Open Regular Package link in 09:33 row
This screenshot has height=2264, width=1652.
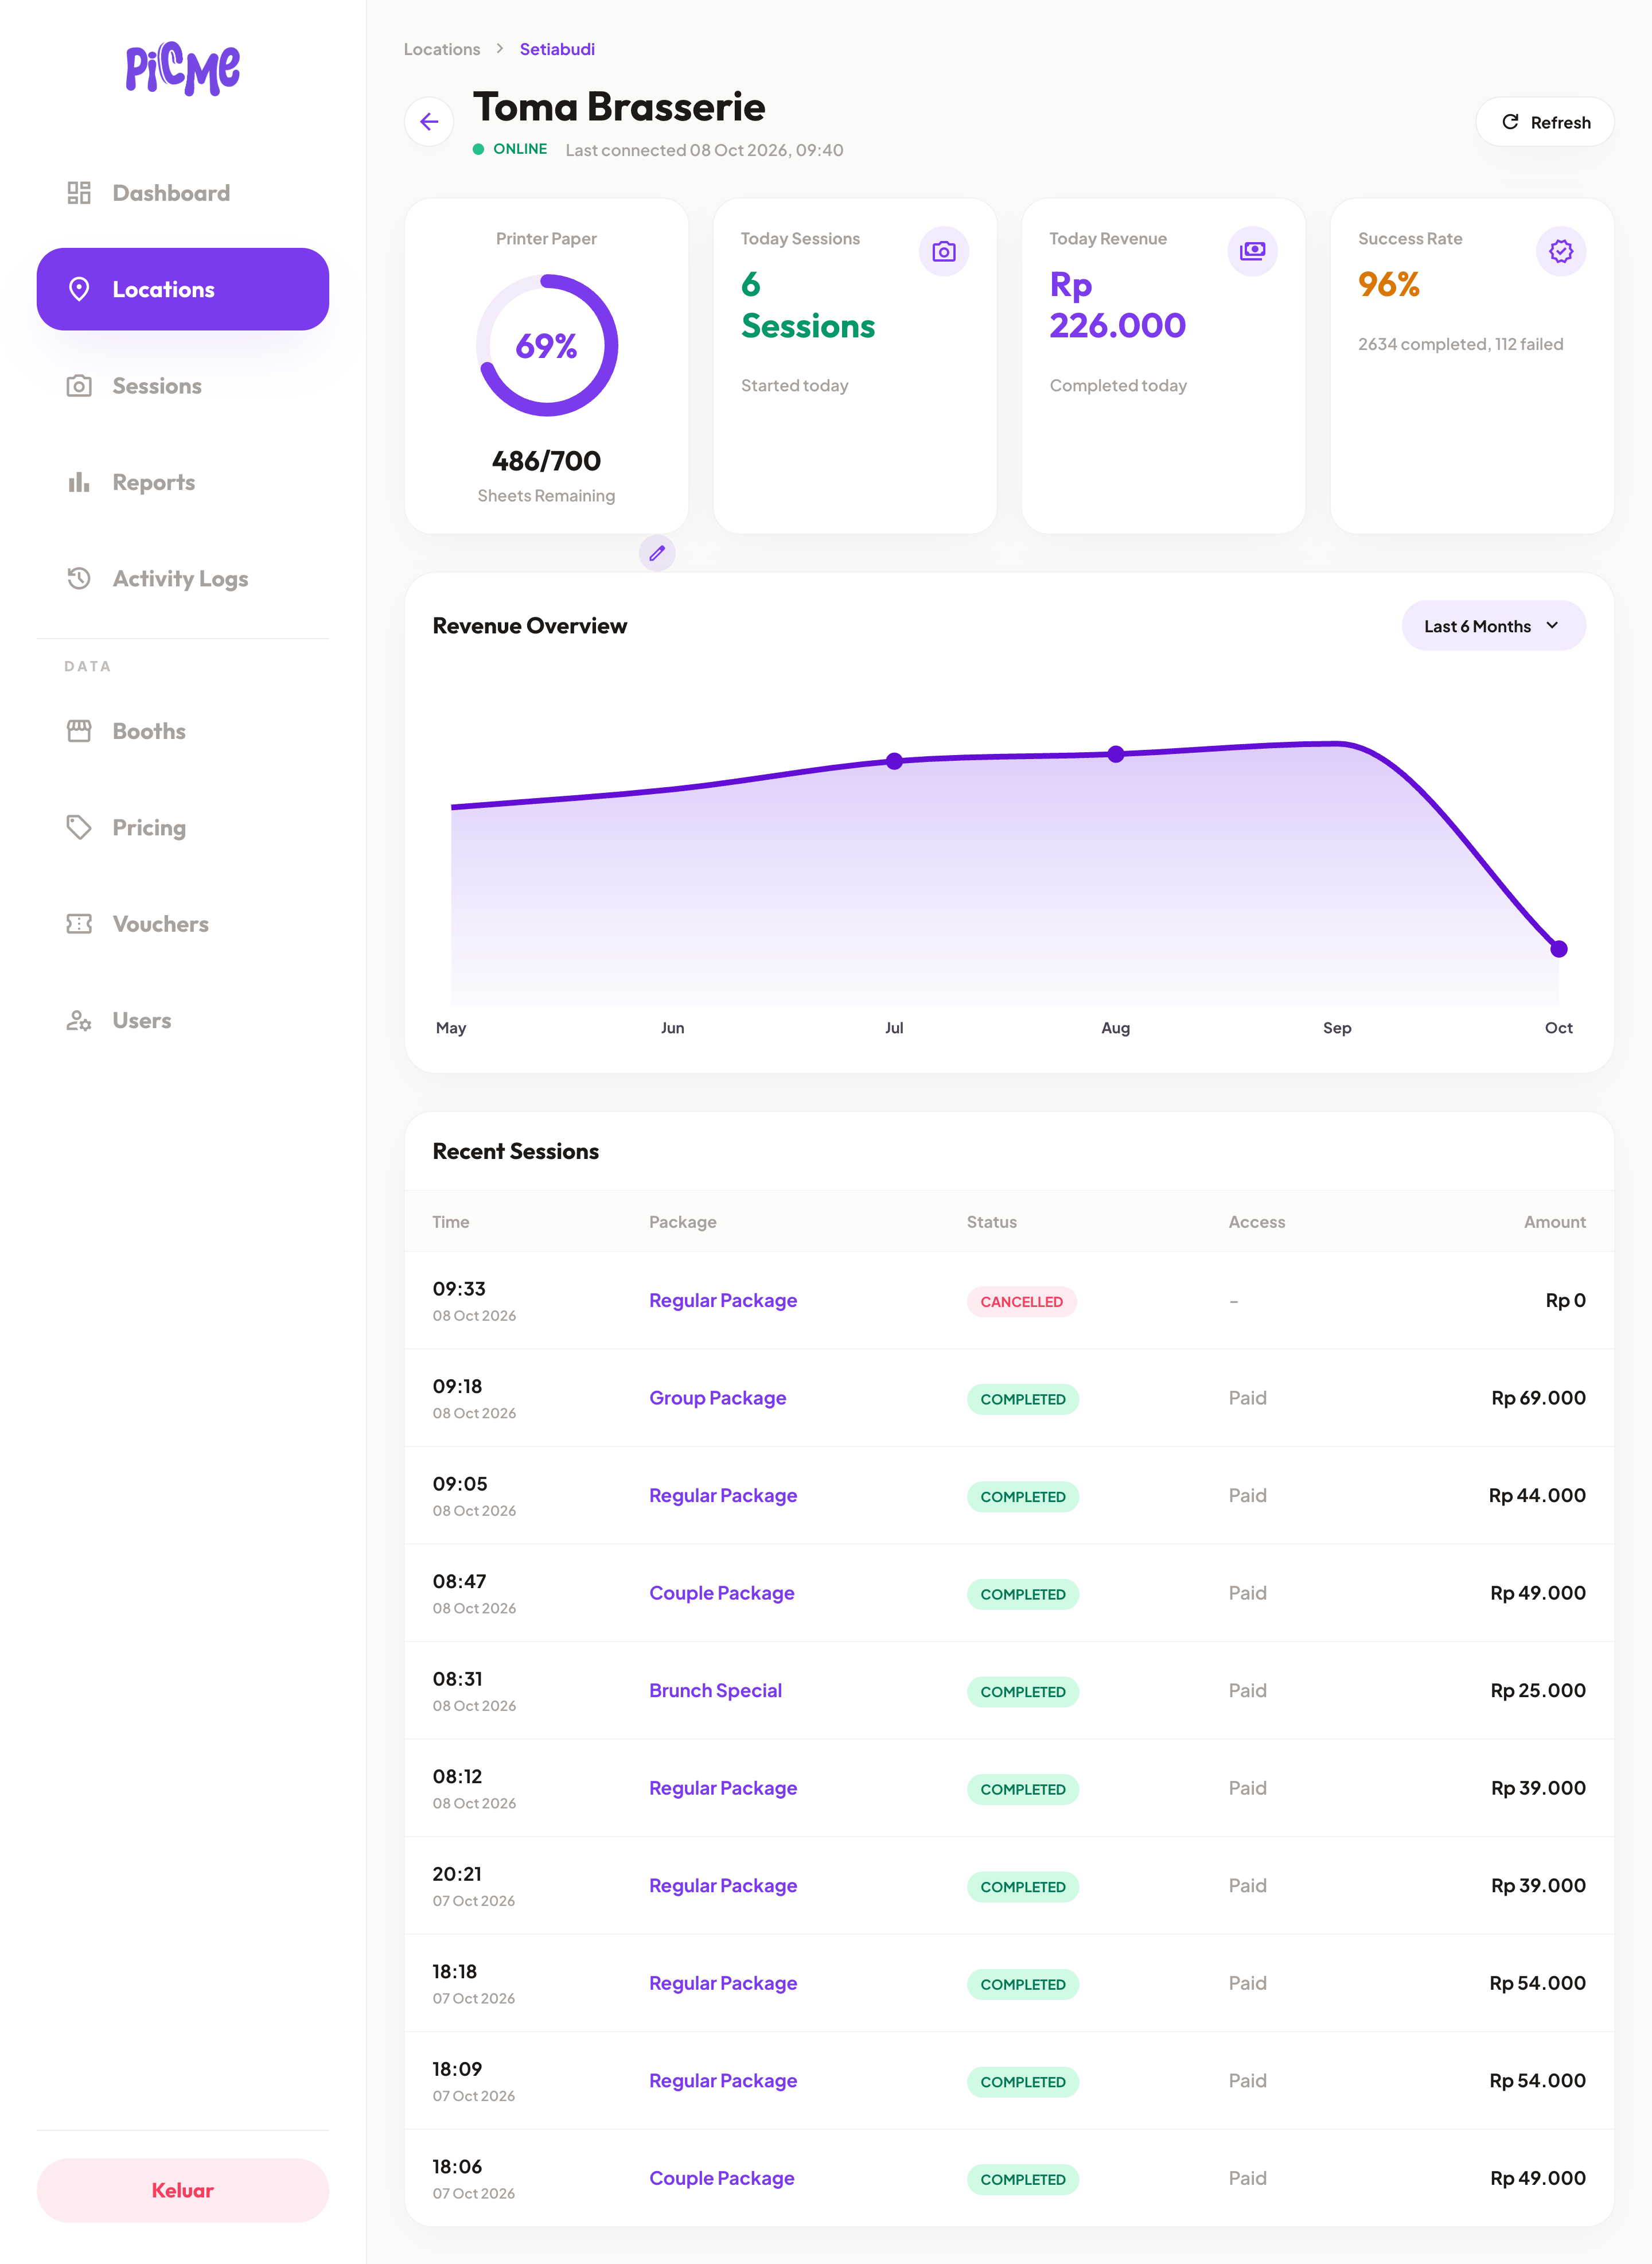coord(723,1300)
